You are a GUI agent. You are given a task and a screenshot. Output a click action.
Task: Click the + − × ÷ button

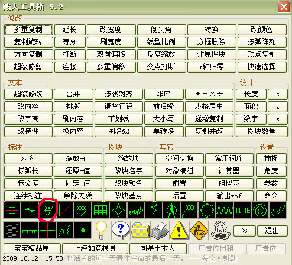point(209,94)
